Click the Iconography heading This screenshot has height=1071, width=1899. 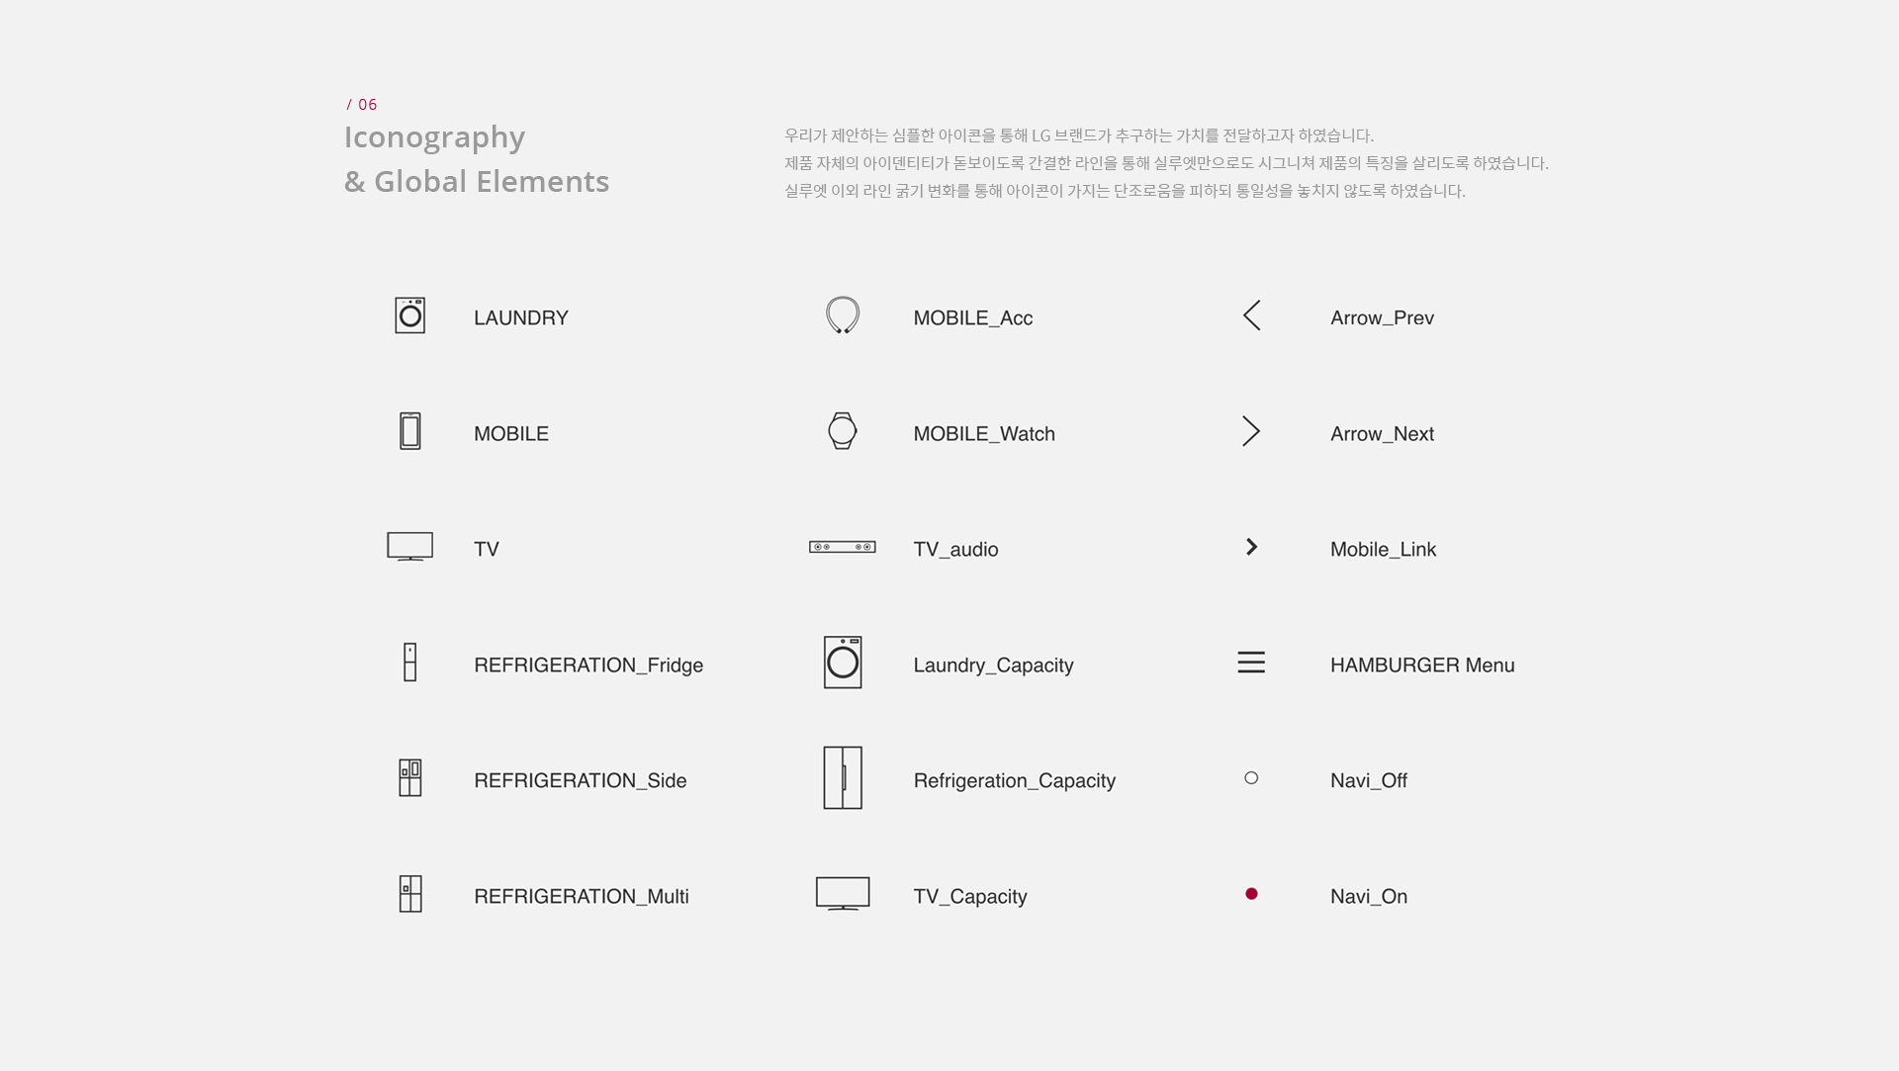pos(434,137)
